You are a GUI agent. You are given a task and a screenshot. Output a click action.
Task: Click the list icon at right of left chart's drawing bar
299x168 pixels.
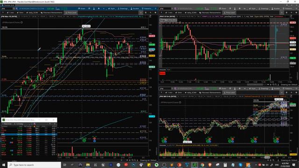(x=146, y=13)
